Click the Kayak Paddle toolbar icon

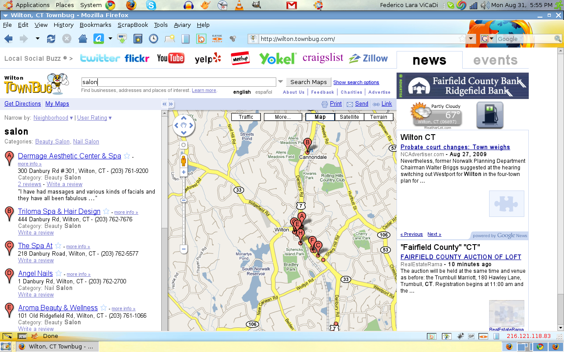pyautogui.click(x=217, y=39)
